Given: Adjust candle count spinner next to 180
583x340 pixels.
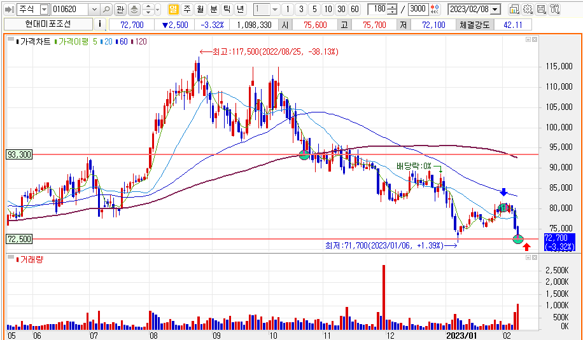Looking at the screenshot, I should 392,10.
